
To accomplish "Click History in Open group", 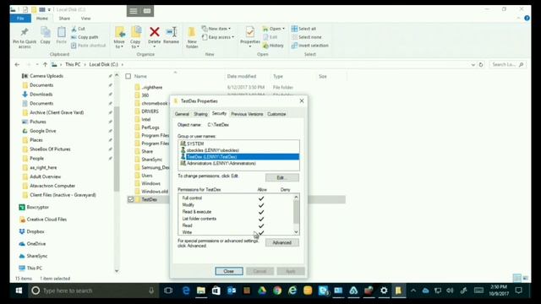I will 273,46.
